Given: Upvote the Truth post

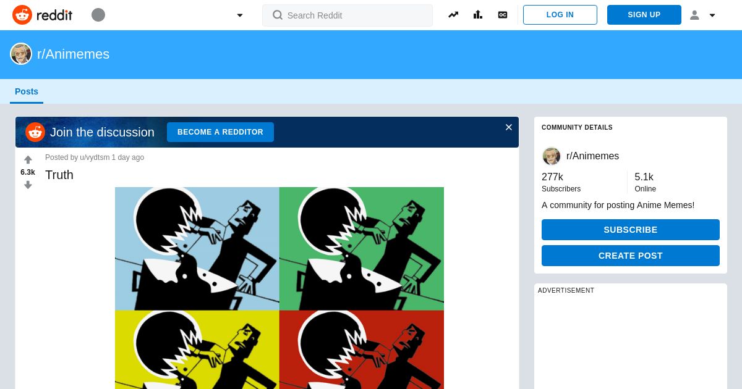Looking at the screenshot, I should coord(28,160).
